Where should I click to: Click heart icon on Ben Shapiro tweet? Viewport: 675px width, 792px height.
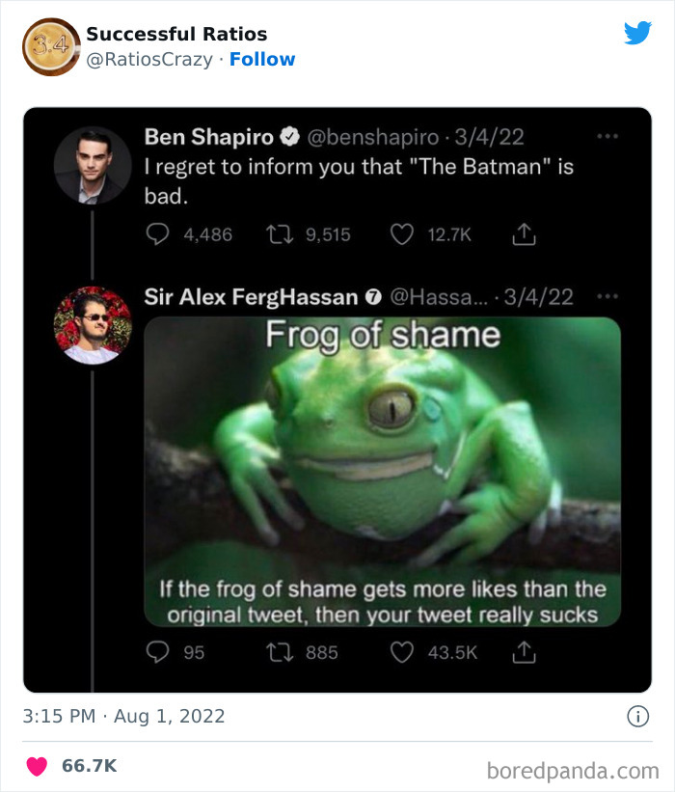(403, 234)
